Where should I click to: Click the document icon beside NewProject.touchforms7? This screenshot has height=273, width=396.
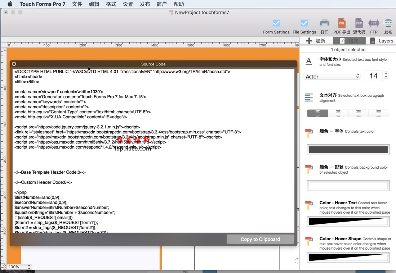(171, 12)
